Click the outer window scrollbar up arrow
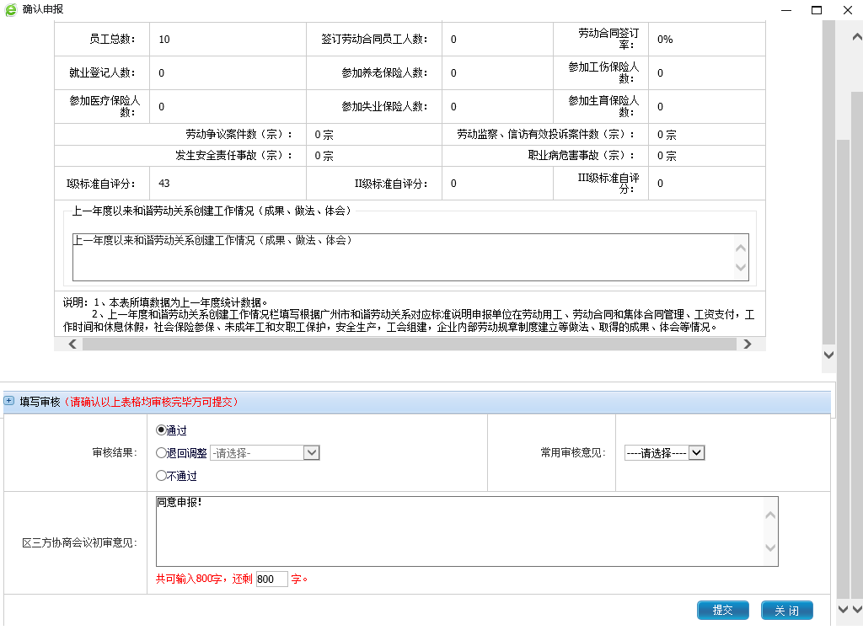The image size is (863, 630). (857, 37)
